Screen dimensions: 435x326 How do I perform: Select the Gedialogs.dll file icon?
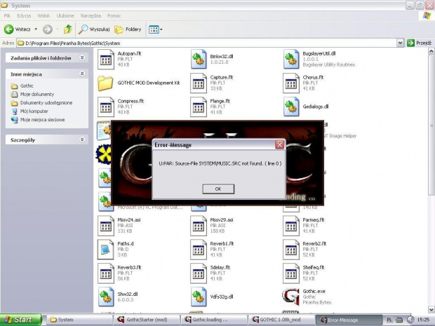(291, 107)
